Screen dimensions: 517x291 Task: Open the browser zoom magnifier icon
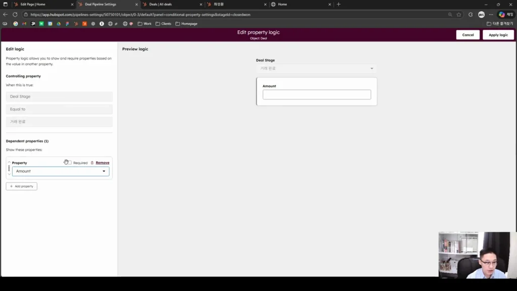tap(450, 15)
